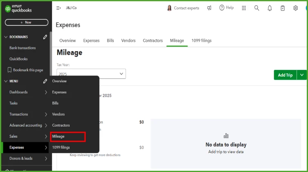
Task: Click the QuickBooks logo
Action: pos(18,9)
